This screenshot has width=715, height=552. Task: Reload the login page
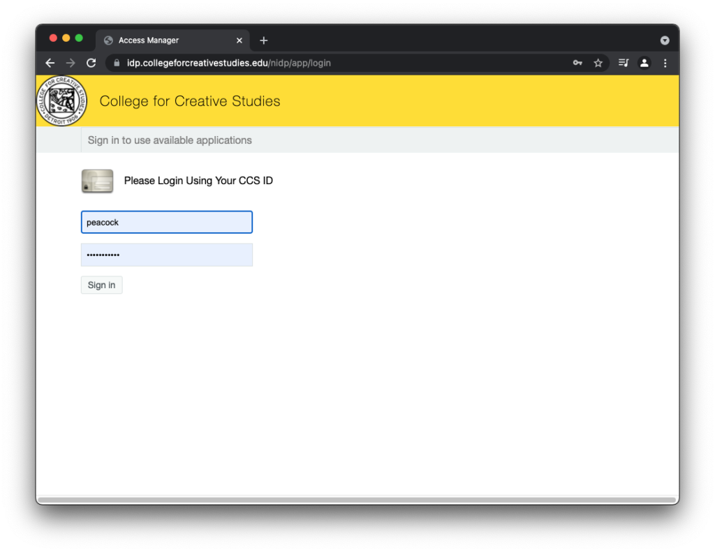coord(91,63)
